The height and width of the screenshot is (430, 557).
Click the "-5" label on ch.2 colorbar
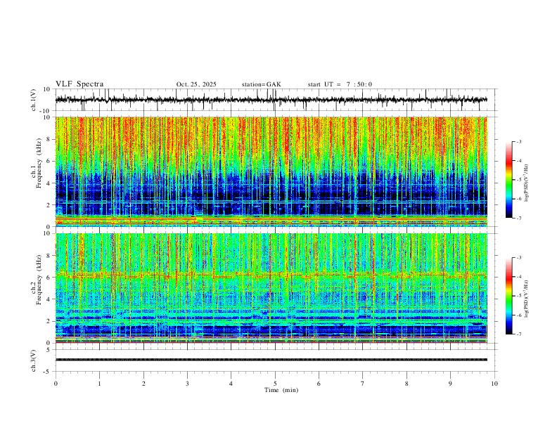tap(518, 296)
